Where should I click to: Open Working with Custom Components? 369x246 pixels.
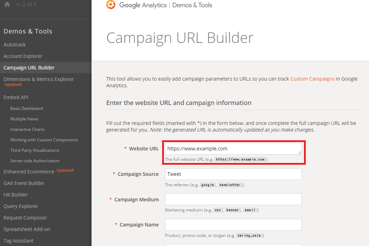tap(44, 140)
